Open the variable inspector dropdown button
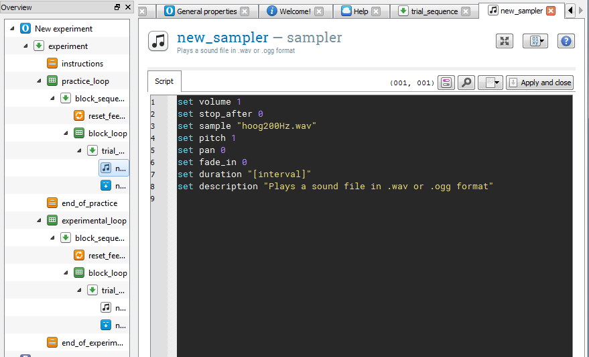589x357 pixels. (535, 41)
